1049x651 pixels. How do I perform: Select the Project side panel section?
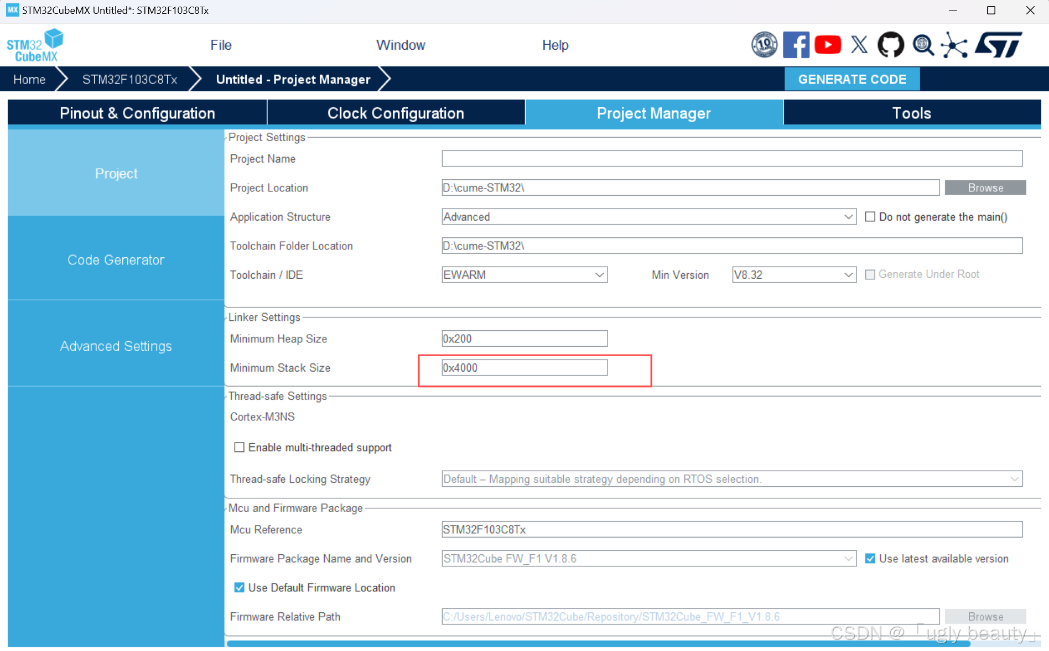point(116,173)
